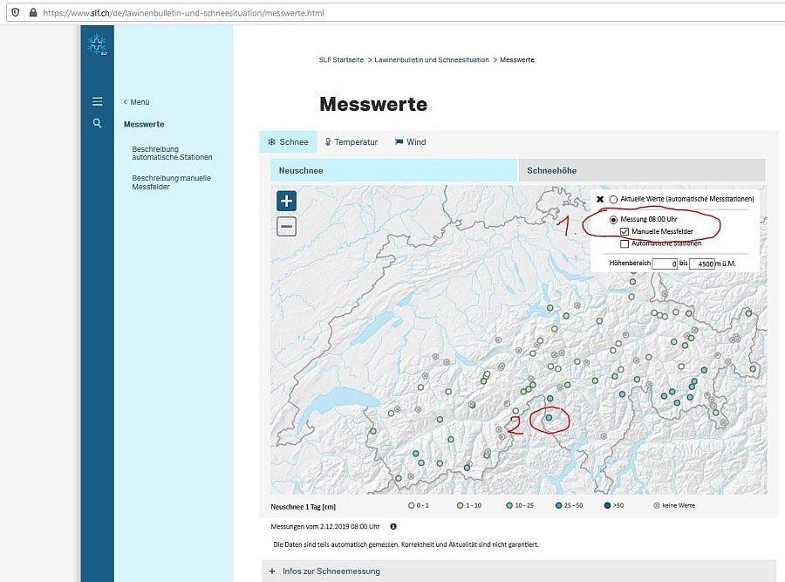Click SLF Startseite breadcrumb link
This screenshot has height=582, width=785.
tap(341, 59)
